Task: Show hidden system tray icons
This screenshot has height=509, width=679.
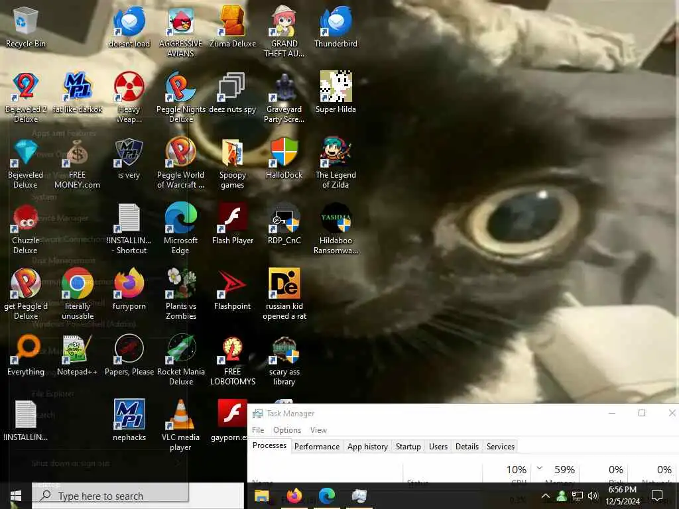Action: tap(546, 496)
